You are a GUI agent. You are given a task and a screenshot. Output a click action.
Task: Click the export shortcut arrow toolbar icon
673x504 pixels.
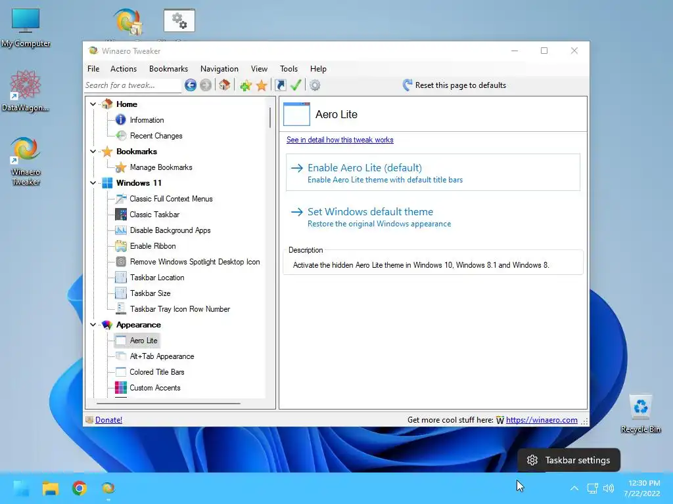click(x=280, y=85)
